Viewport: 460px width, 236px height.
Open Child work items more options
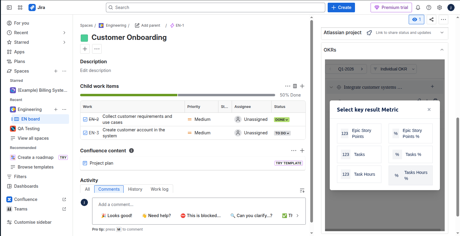[x=288, y=86]
